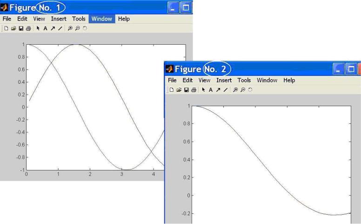
Task: Select Edit Plot arrow tool in Figure No. 2
Action: tap(203, 90)
